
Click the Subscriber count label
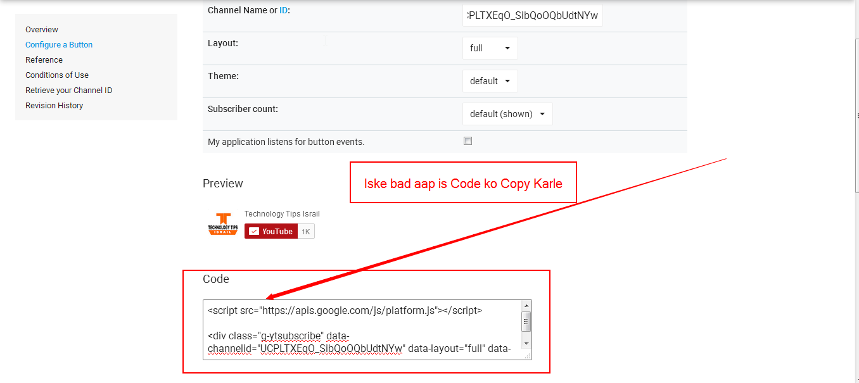point(243,109)
